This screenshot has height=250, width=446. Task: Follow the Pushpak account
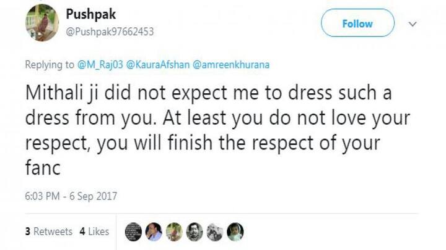click(357, 23)
